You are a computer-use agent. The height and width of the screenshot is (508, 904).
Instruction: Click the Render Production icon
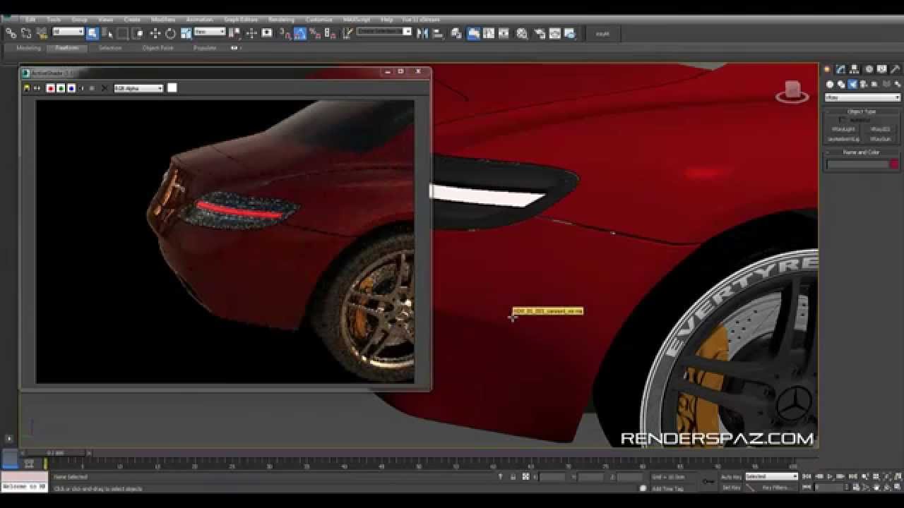(x=570, y=32)
